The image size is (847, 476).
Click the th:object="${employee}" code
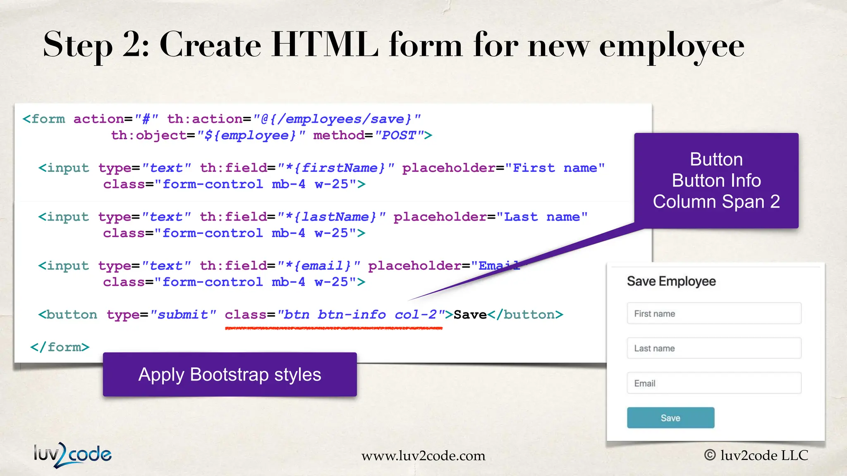click(208, 135)
